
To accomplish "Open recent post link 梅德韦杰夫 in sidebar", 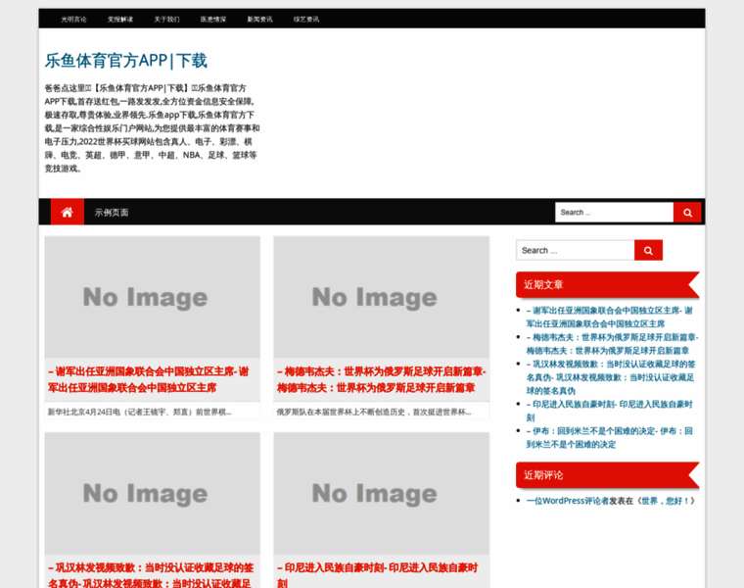I will pyautogui.click(x=612, y=344).
